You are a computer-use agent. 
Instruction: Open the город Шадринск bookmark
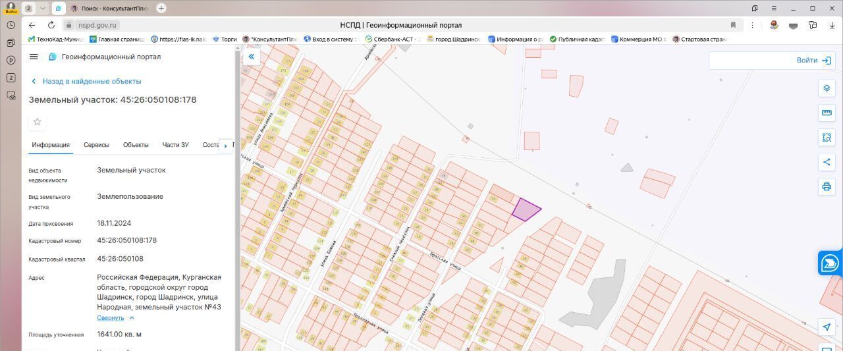click(x=453, y=39)
